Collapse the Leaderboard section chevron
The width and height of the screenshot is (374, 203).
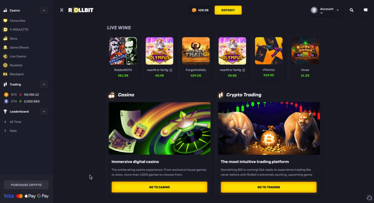point(44,112)
